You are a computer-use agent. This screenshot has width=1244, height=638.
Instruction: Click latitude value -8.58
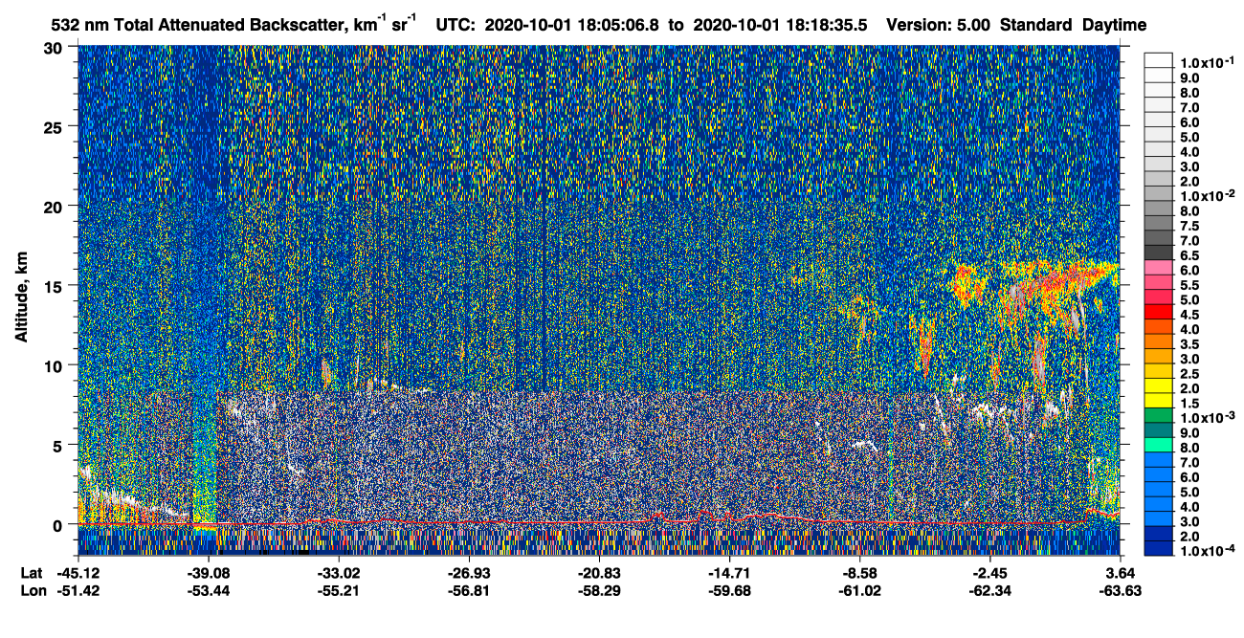pyautogui.click(x=859, y=572)
